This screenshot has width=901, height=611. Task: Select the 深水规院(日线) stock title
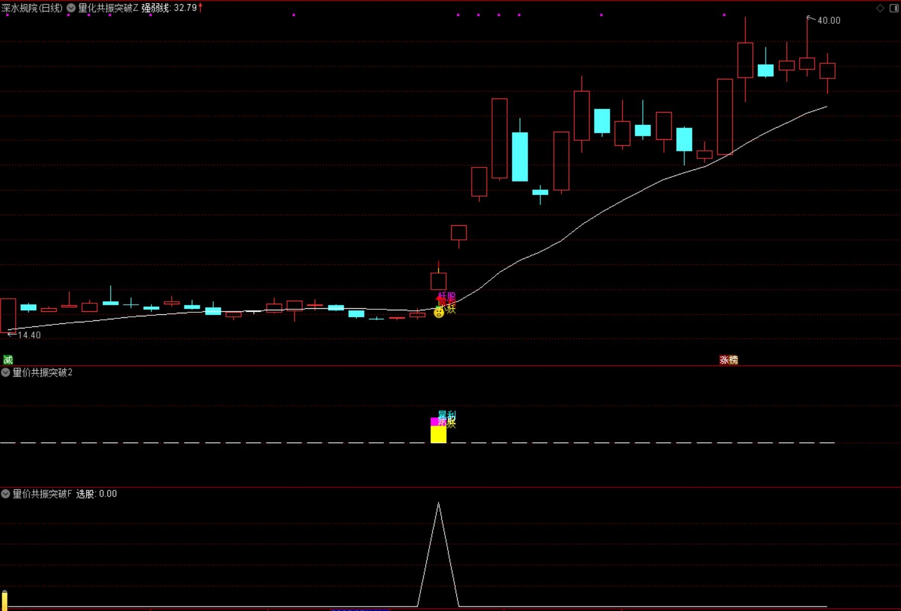[x=32, y=8]
